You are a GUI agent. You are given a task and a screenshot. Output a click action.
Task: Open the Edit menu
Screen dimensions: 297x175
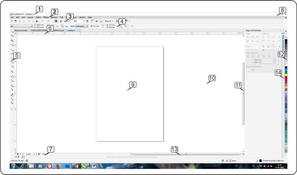click(18, 17)
